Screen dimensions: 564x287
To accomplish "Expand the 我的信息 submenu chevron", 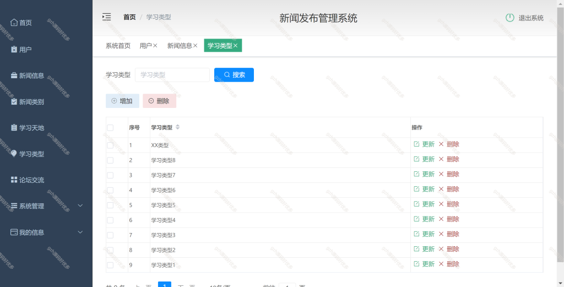I will (x=80, y=232).
